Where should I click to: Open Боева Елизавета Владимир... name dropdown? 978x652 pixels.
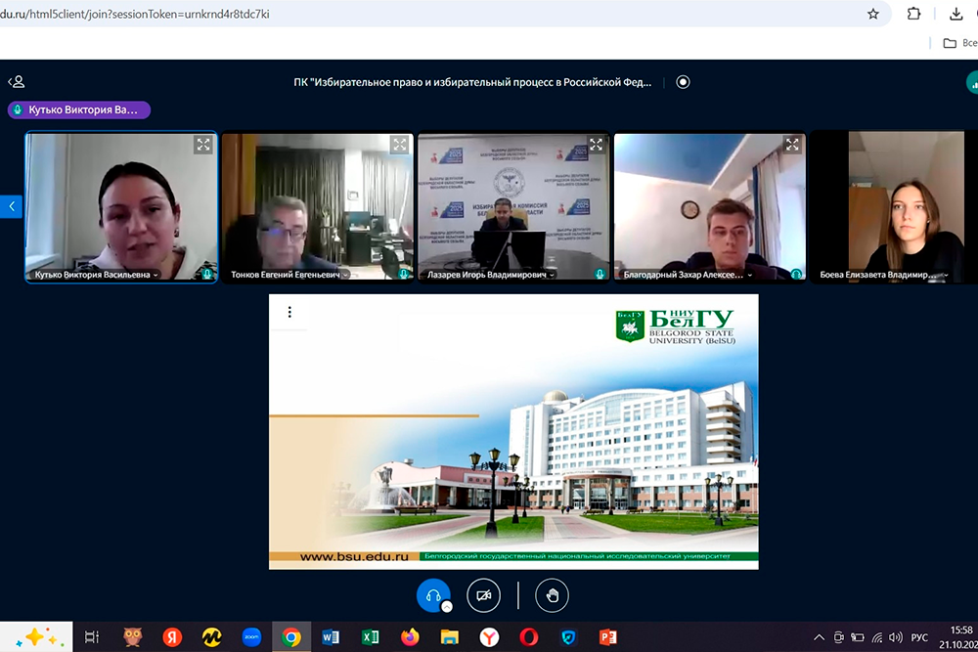884,275
